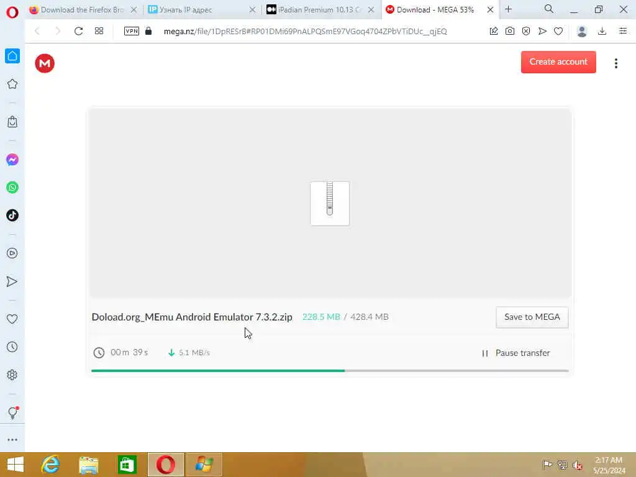The width and height of the screenshot is (636, 477).
Task: Send page to My Flow from toolbar
Action: [x=542, y=31]
